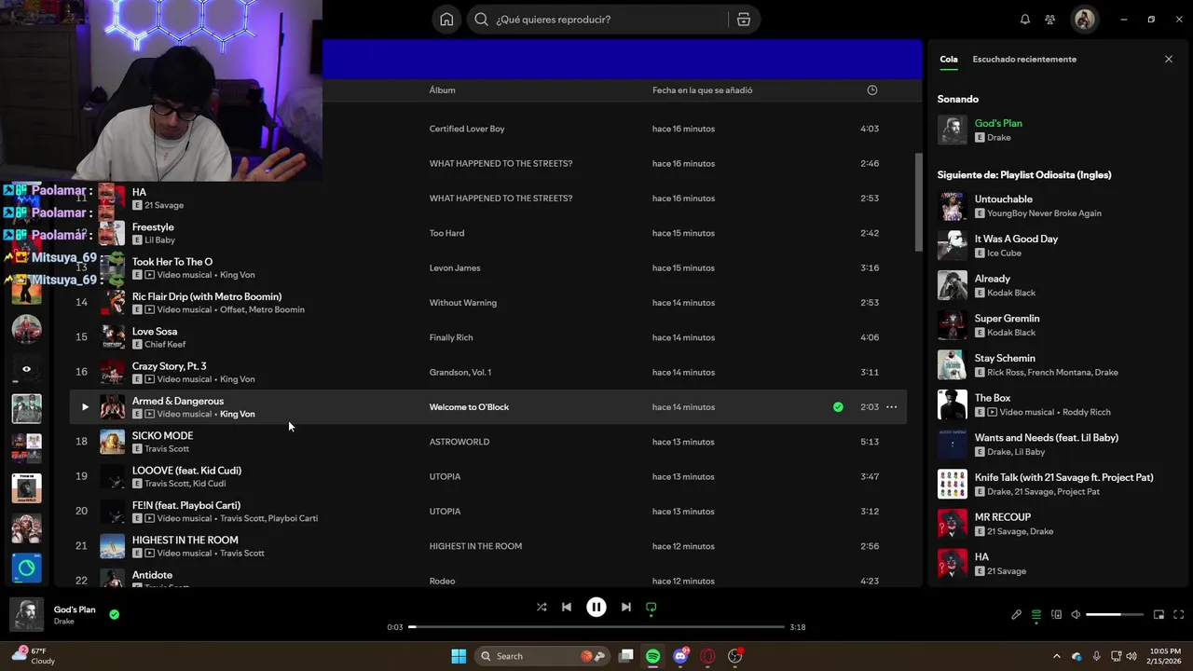Open taskbar system volume icon
Image resolution: width=1193 pixels, height=671 pixels.
(x=1131, y=656)
